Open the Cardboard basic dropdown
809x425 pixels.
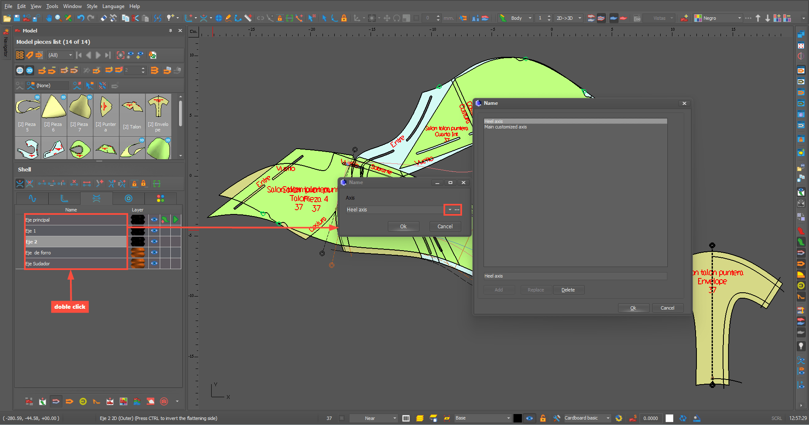pyautogui.click(x=608, y=418)
